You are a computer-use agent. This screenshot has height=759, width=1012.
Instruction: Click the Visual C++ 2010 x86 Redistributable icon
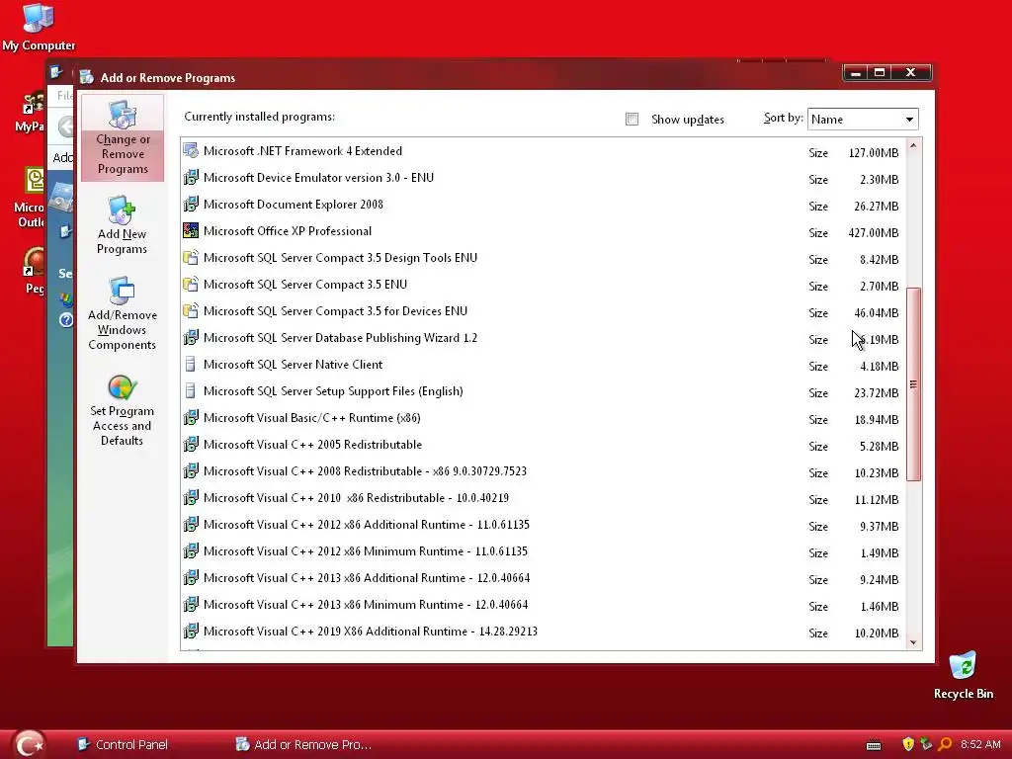[191, 498]
